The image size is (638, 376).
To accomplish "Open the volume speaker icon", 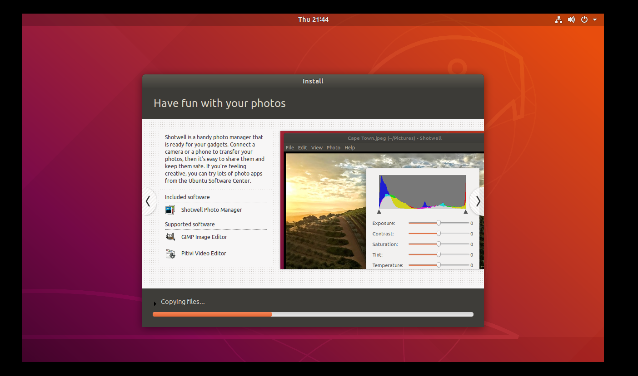I will coord(571,20).
